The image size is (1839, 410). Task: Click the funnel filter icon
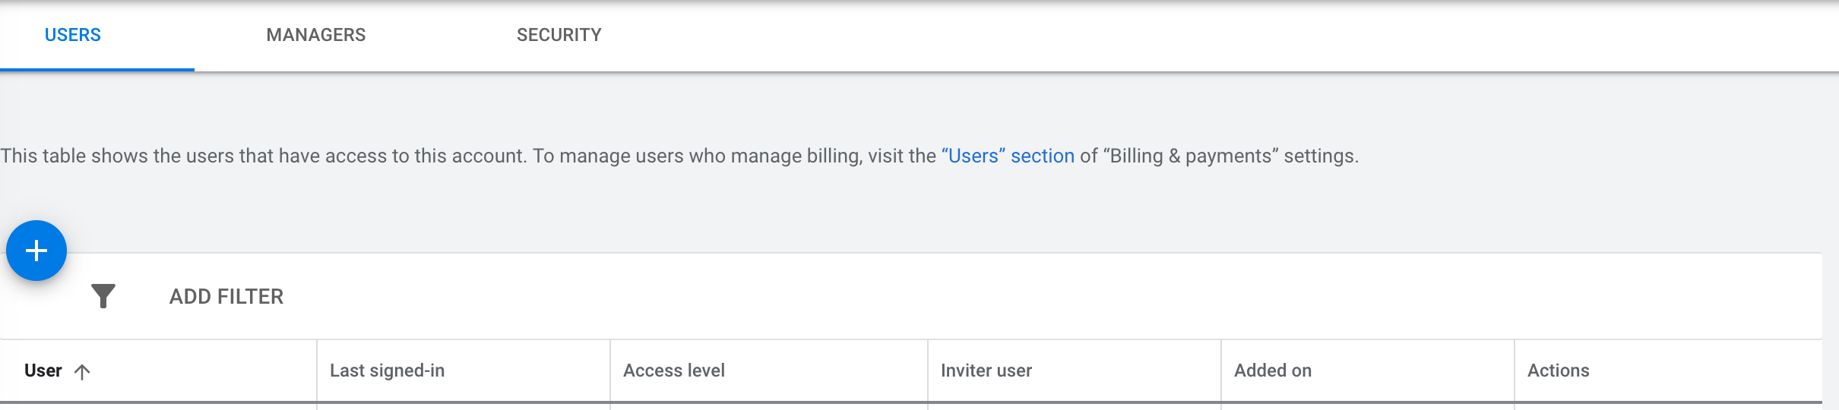click(103, 296)
